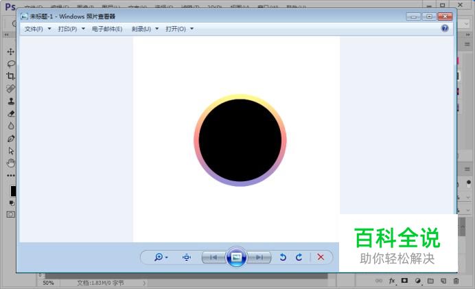Screen dimensions: 475x289
Task: Expand the arrow next to 文件(F)
Action: 49,29
